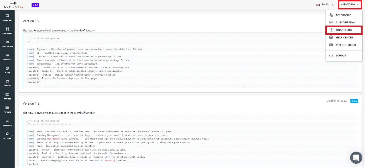Click the Import - Mapping of fields line
This screenshot has width=365, height=168.
click(77, 161)
